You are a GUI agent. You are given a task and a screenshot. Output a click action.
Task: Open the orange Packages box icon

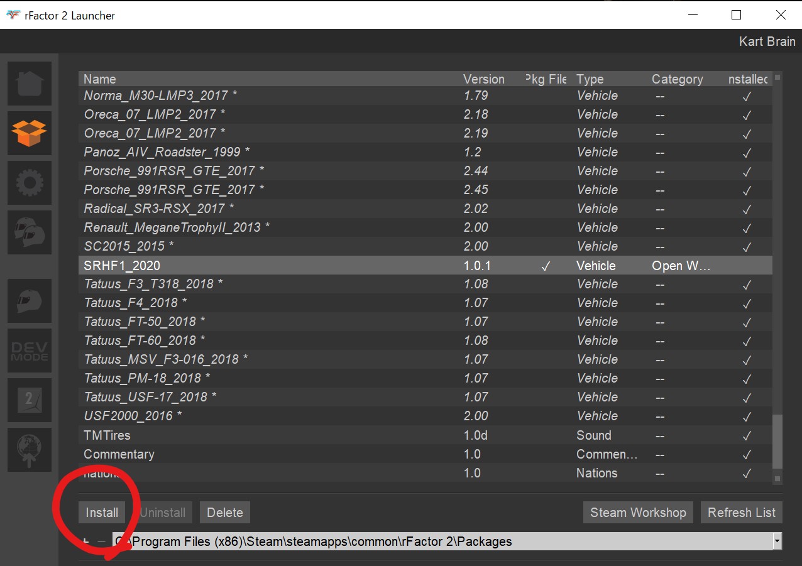click(x=30, y=133)
